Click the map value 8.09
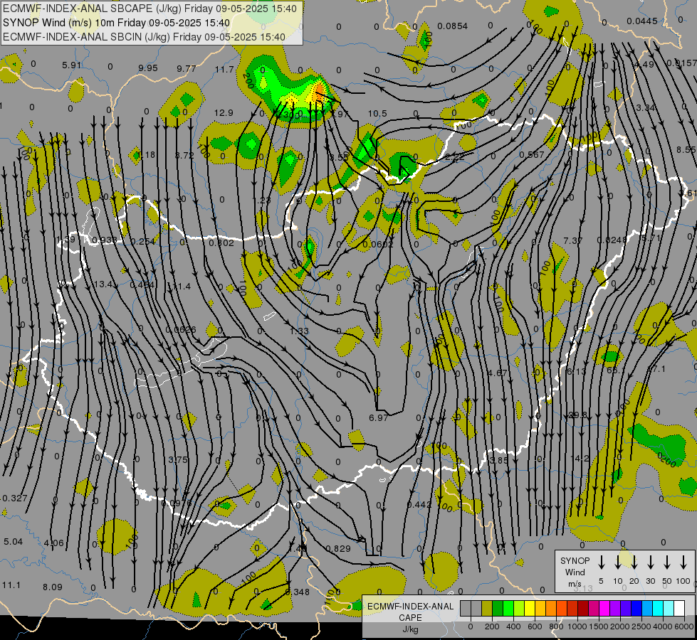 53,587
